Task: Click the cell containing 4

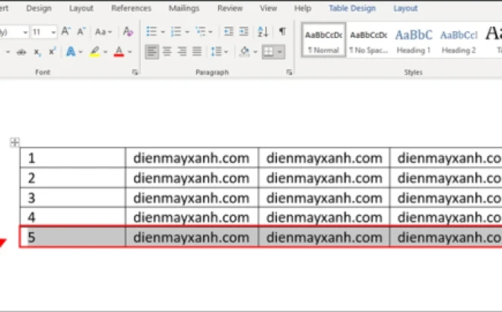Action: pyautogui.click(x=73, y=217)
